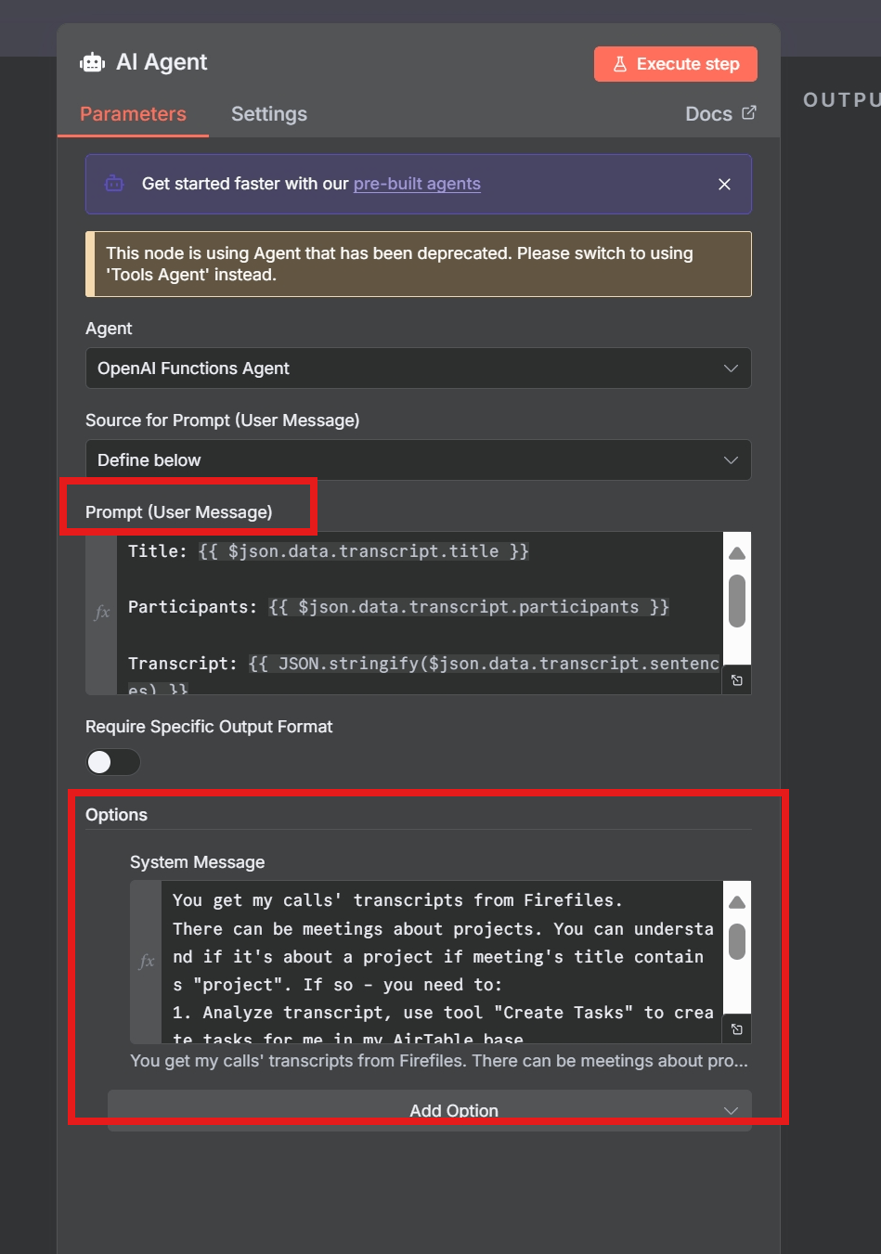Open the pre-built agents link

coord(417,184)
